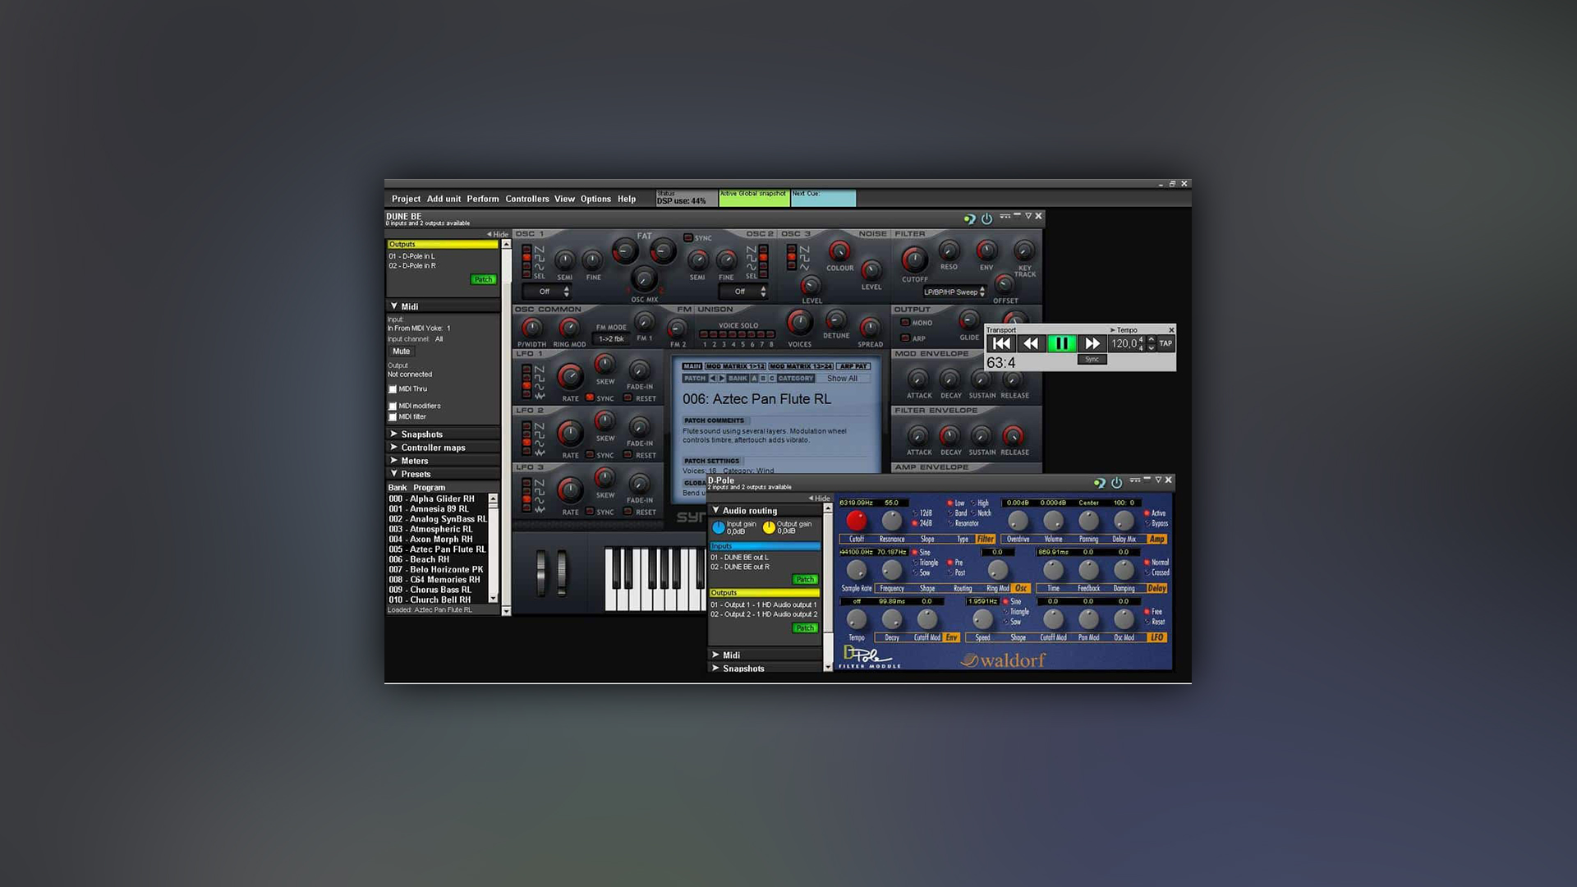
Task: Collapse the Audio routing section of D-Pole
Action: pyautogui.click(x=715, y=510)
